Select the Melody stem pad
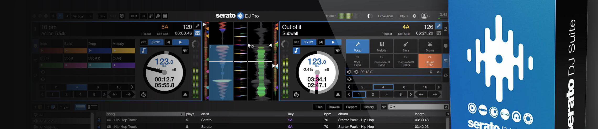This screenshot has height=129, width=598. pyautogui.click(x=382, y=46)
